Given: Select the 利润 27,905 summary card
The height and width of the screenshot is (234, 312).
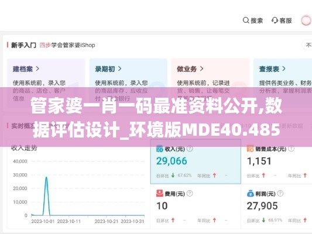Looking at the screenshot, I should click(x=276, y=207).
